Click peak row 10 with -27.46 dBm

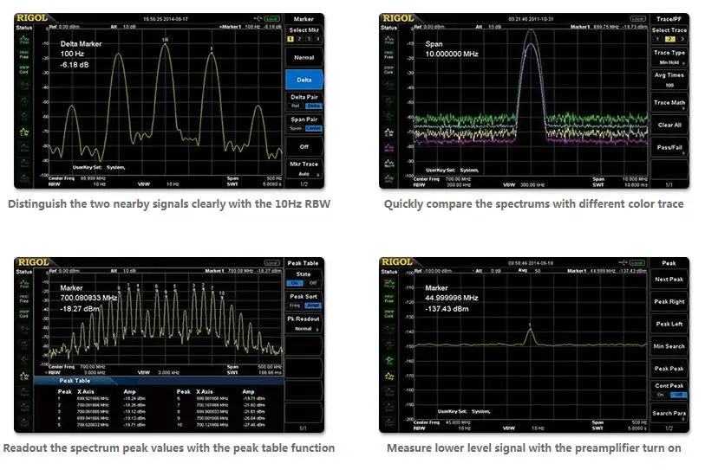click(x=221, y=425)
